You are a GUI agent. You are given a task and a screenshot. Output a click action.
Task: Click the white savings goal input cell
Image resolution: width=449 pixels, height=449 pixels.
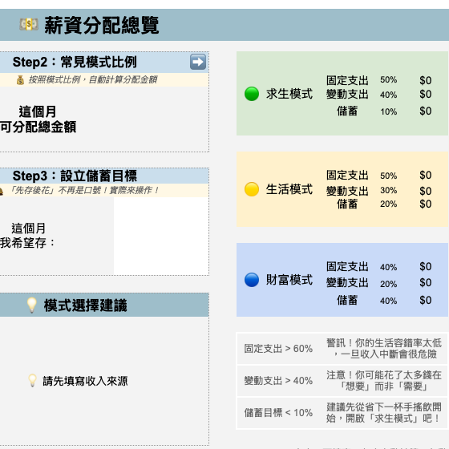pyautogui.click(x=161, y=236)
